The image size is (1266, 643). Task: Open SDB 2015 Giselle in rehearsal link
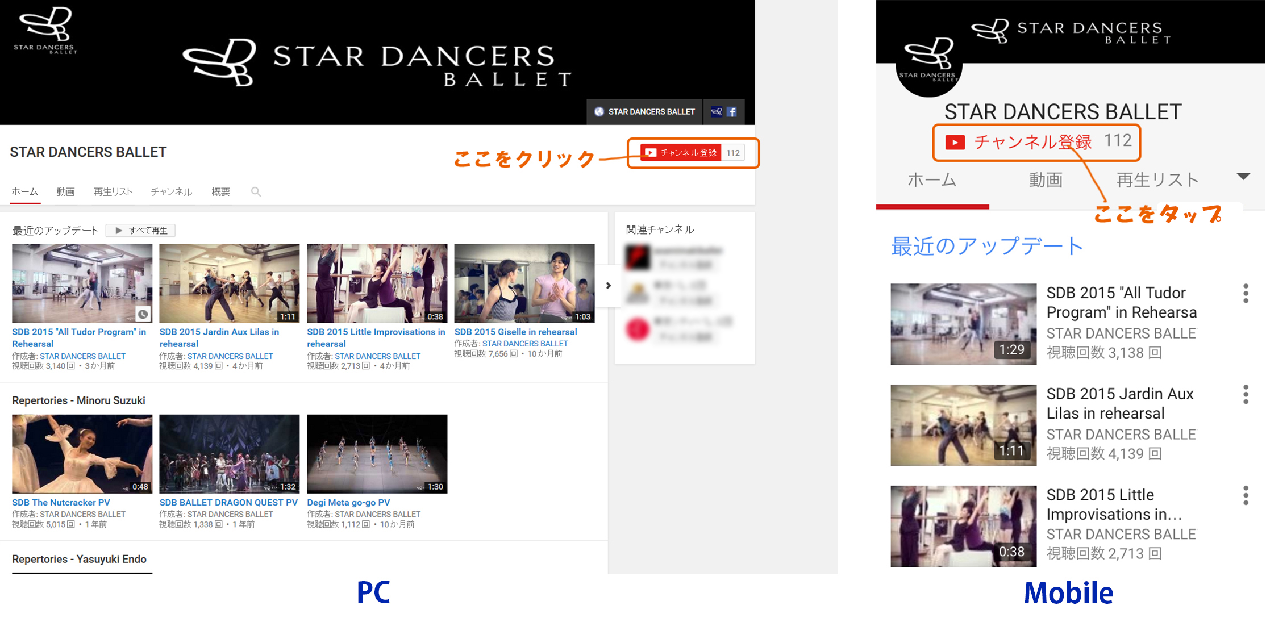click(515, 332)
